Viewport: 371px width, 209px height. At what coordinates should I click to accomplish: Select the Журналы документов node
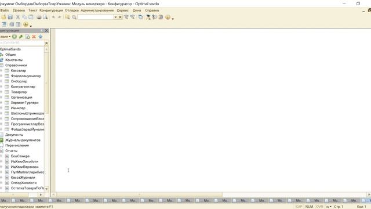pos(23,140)
